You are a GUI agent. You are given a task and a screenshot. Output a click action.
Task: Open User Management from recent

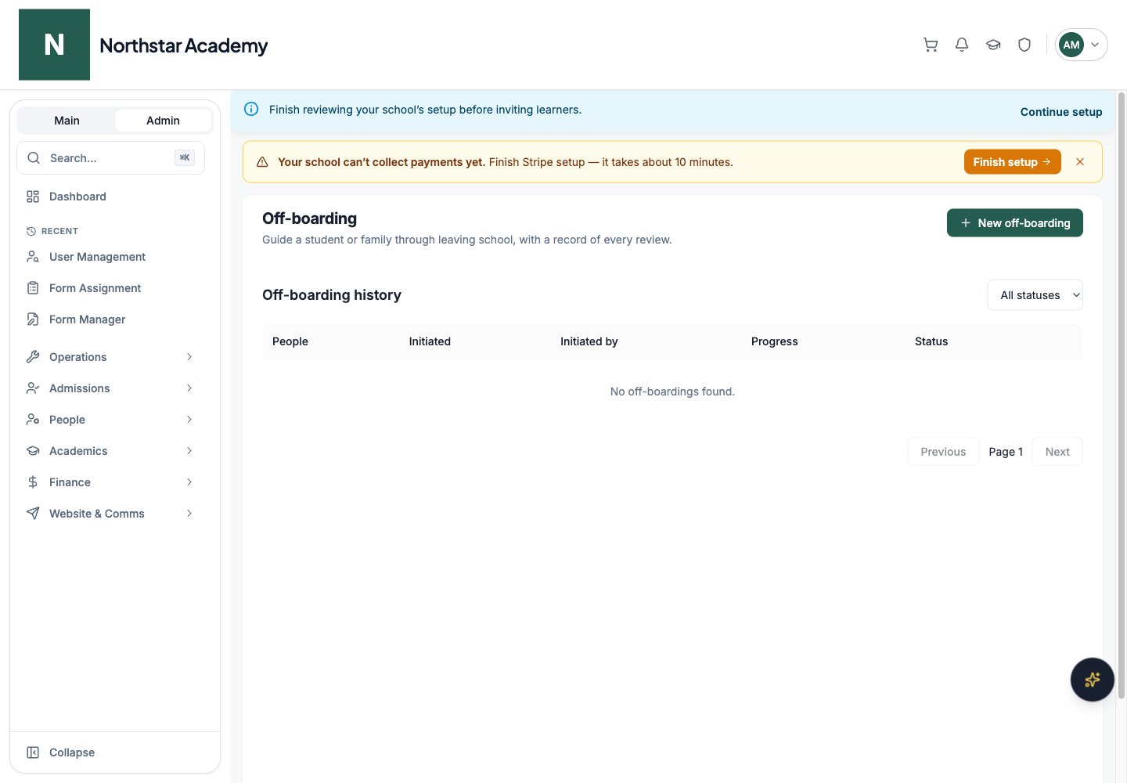point(110,257)
